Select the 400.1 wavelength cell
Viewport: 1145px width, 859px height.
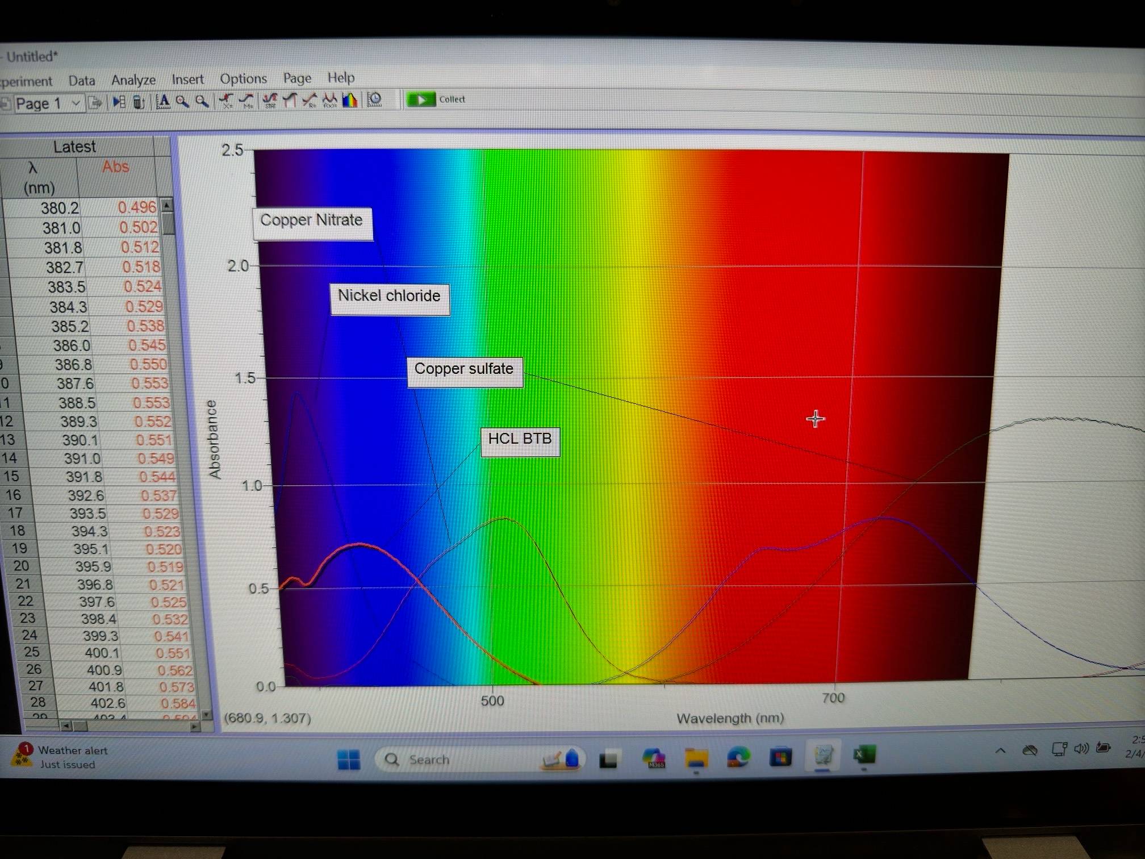103,653
